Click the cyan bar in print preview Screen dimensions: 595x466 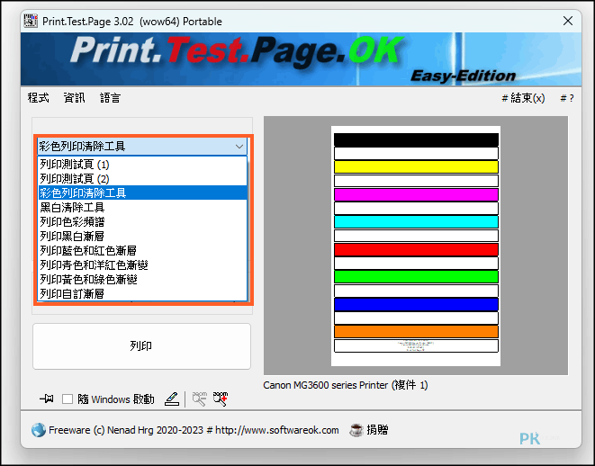click(x=416, y=222)
